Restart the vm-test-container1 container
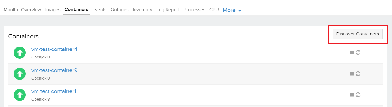 pos(358,95)
